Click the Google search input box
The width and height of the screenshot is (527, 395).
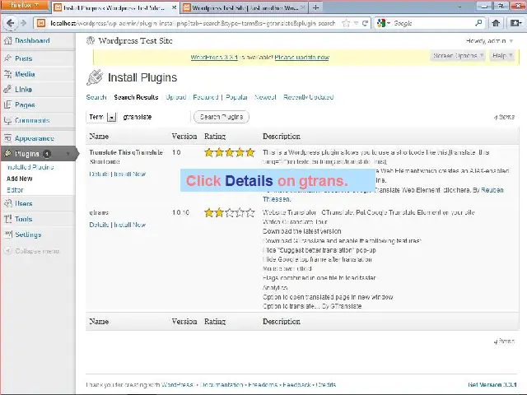click(x=433, y=23)
